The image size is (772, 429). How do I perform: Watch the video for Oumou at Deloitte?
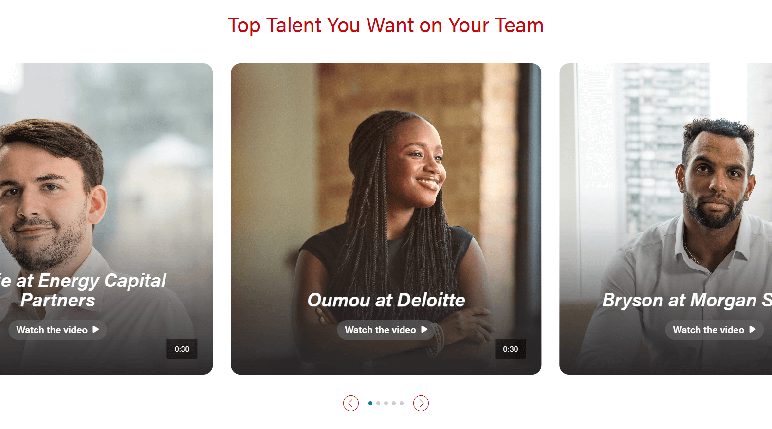pyautogui.click(x=386, y=330)
